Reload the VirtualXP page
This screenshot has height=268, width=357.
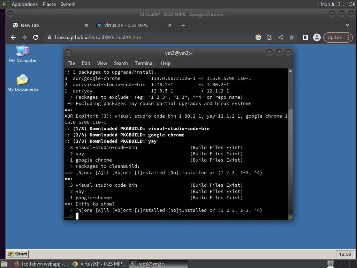(36, 37)
